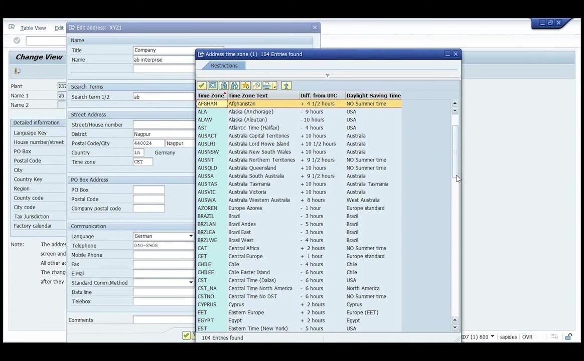Viewport: 584px width, 361px height.
Task: Click the Telebox input field
Action: click(164, 301)
